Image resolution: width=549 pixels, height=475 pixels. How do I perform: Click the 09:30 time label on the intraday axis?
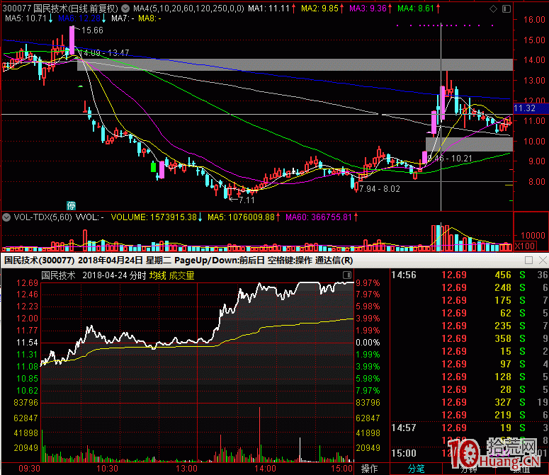tap(29, 469)
